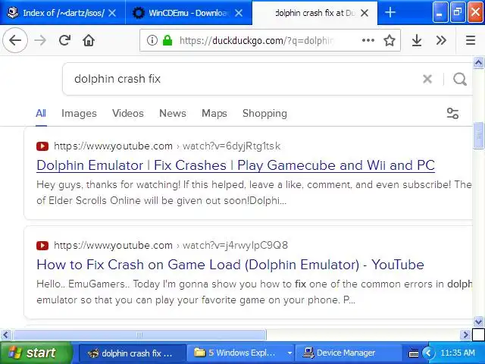Select the dolphin crash fix tab
485x364 pixels.
tap(315, 13)
